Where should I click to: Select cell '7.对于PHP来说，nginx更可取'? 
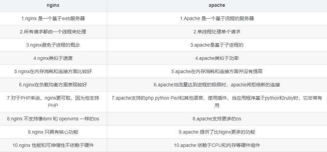coord(53,102)
